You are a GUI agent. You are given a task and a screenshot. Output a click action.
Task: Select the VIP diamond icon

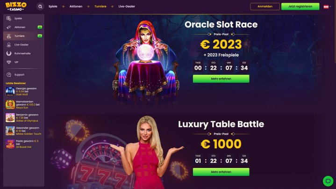coord(9,62)
